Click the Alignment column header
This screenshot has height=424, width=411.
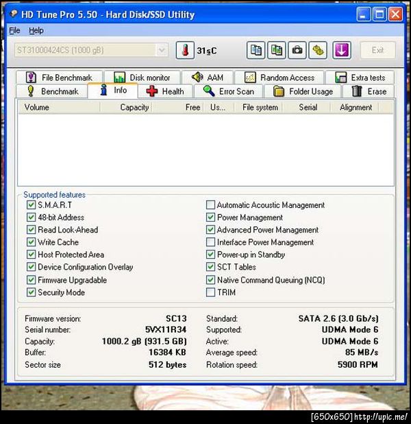click(x=354, y=107)
